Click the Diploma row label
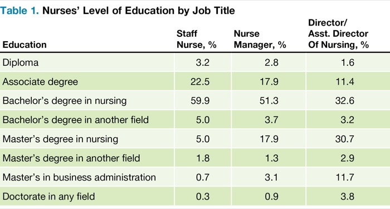This screenshot has height=209, width=390. pos(21,62)
